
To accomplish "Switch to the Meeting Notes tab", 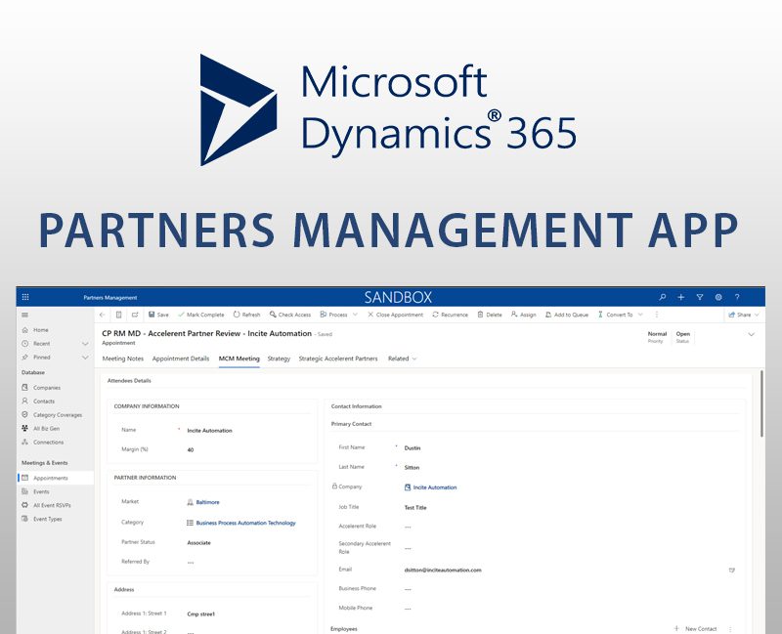I will tap(123, 359).
